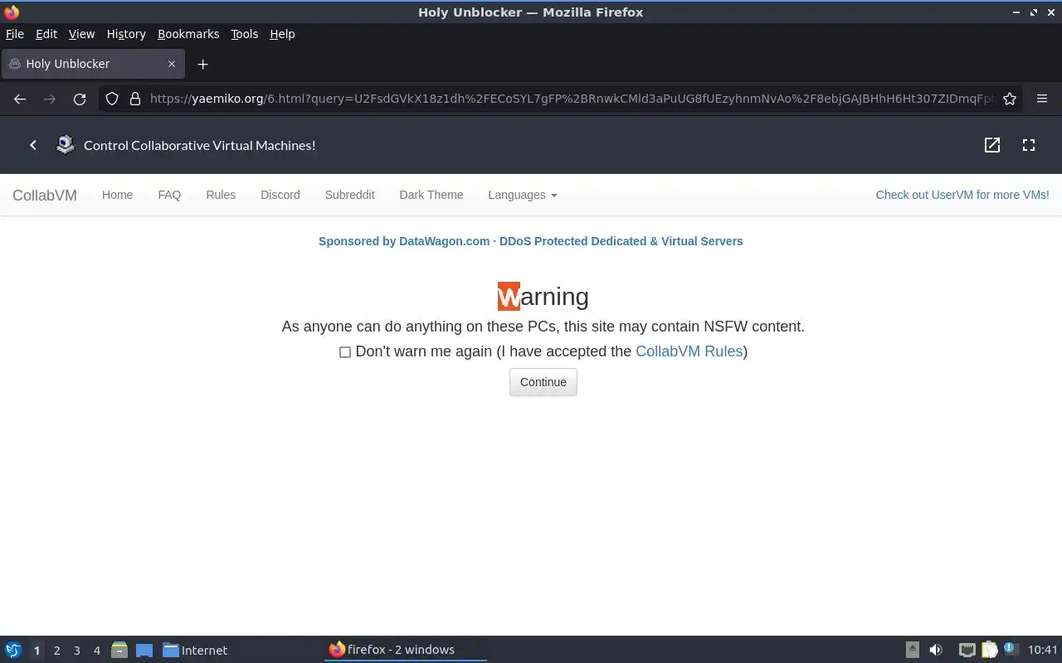Open the tracking protection shield icon
Viewport: 1062px width, 663px height.
point(112,99)
